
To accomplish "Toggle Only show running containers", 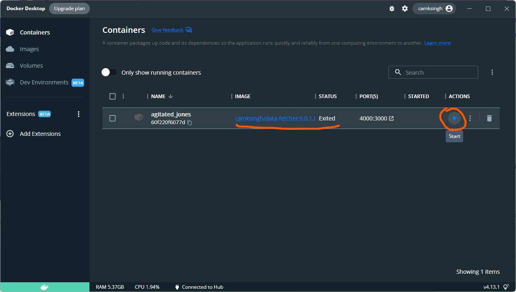I will (x=109, y=72).
